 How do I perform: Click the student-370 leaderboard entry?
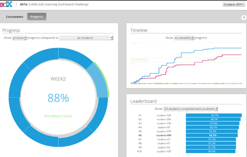point(164,131)
